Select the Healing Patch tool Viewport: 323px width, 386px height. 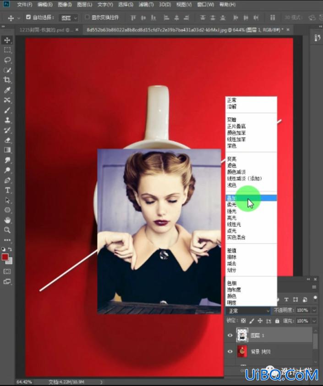pyautogui.click(x=7, y=100)
